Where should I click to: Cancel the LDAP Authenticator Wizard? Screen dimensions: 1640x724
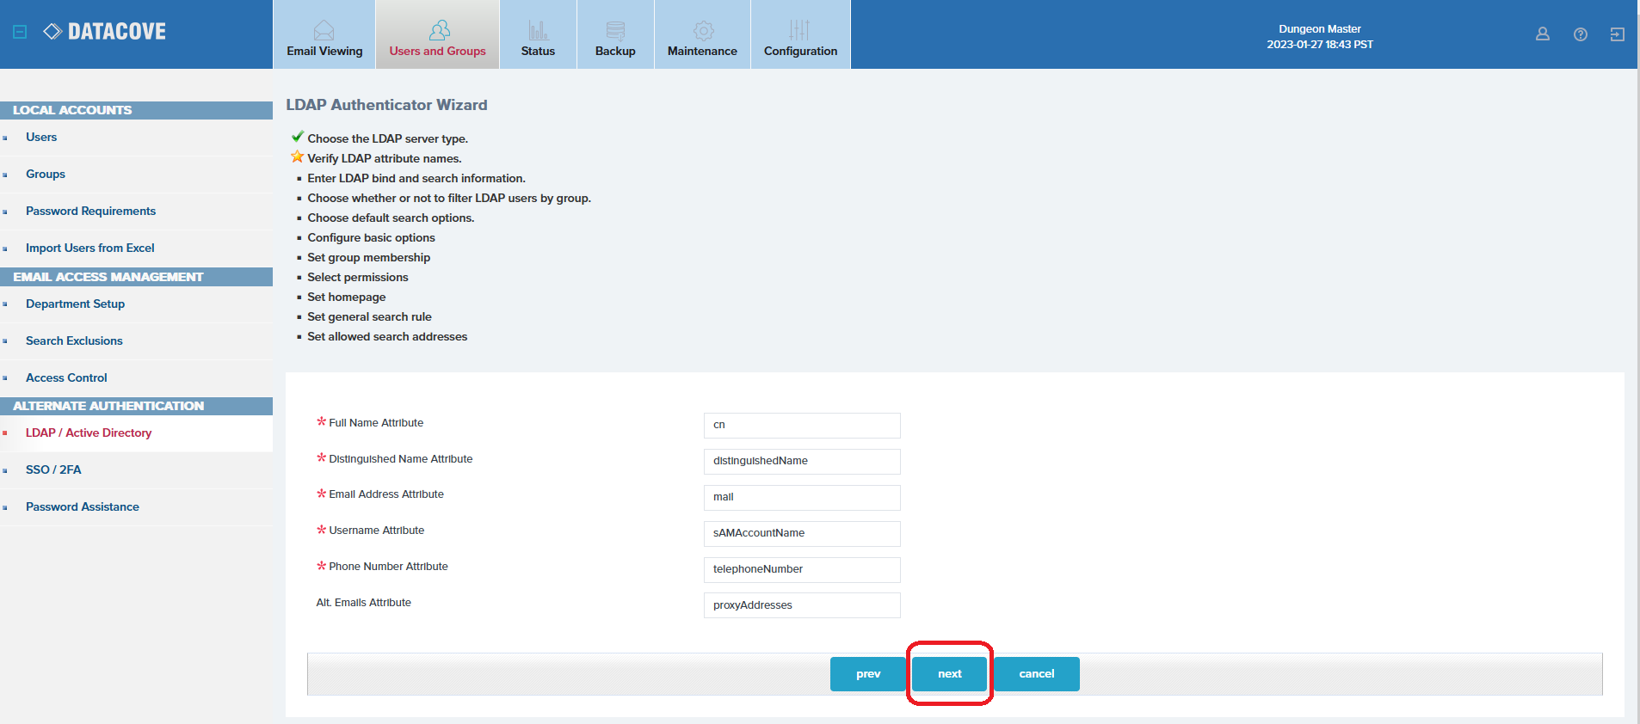[1036, 674]
